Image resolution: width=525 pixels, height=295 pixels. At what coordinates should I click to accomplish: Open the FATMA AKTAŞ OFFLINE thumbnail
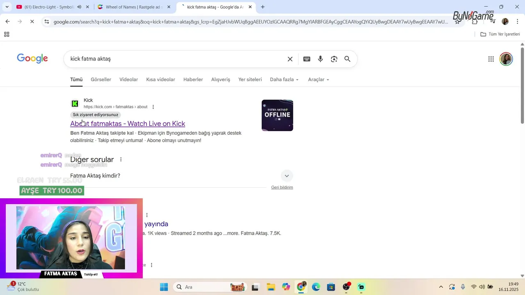pos(277,116)
